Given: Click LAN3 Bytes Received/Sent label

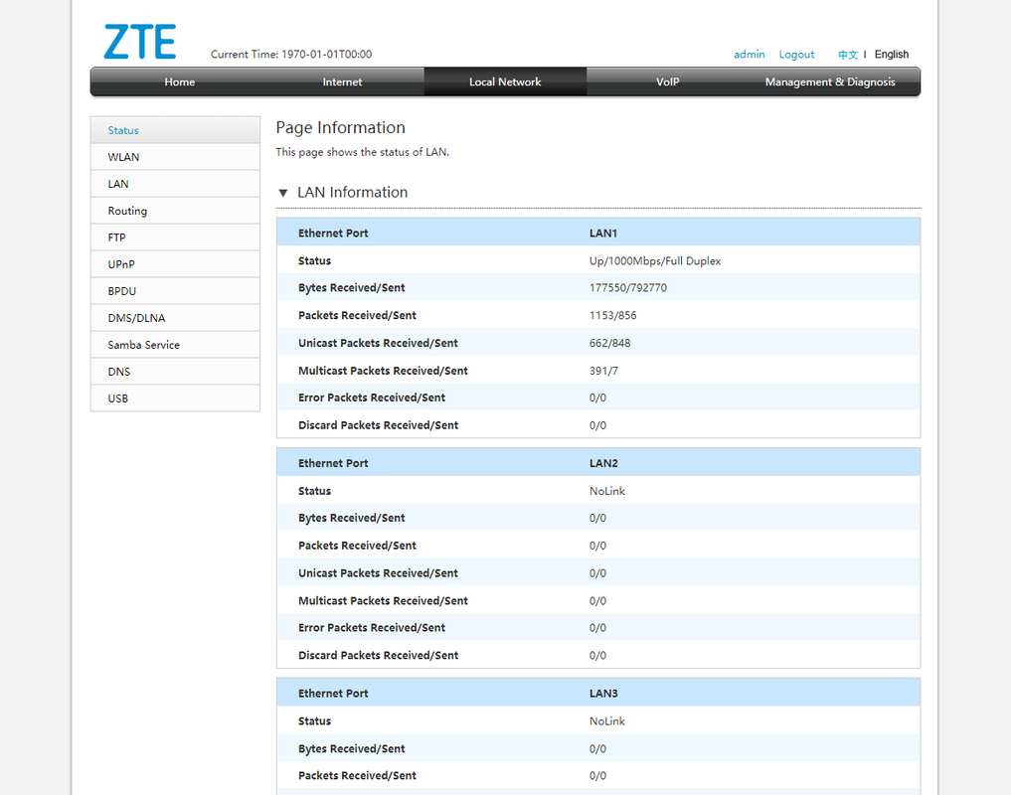Looking at the screenshot, I should click(x=351, y=748).
